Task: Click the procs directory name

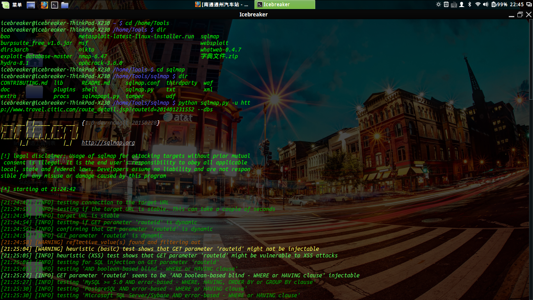Action: tap(62, 96)
